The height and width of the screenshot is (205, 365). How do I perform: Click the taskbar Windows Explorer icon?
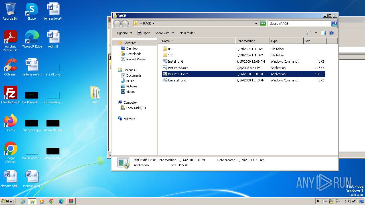[32, 201]
